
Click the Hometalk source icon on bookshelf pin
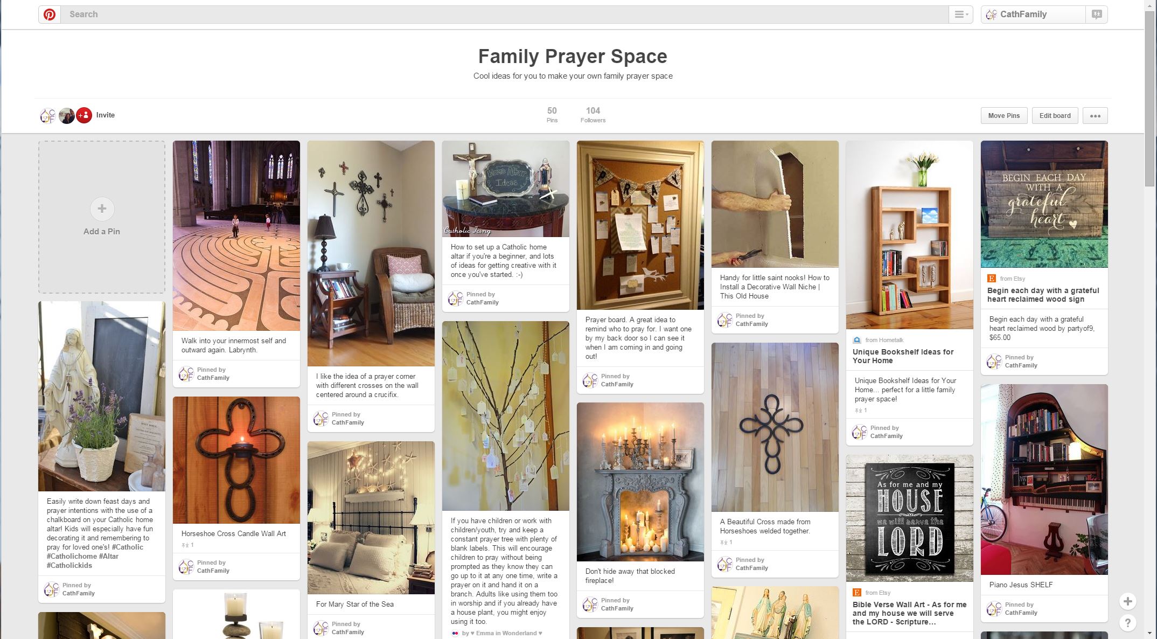tap(857, 340)
